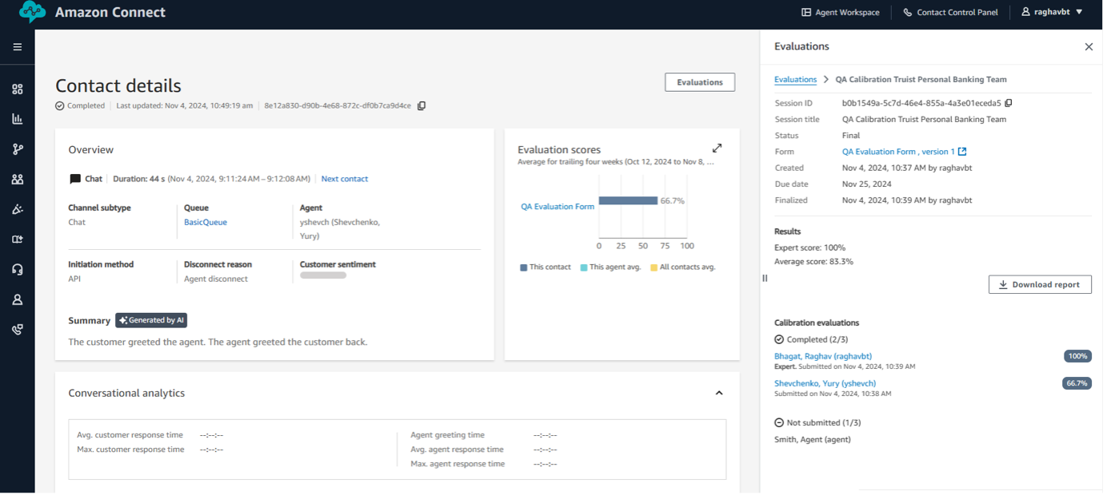The height and width of the screenshot is (495, 1107).
Task: Click the Generated by AI badge
Action: (x=151, y=320)
